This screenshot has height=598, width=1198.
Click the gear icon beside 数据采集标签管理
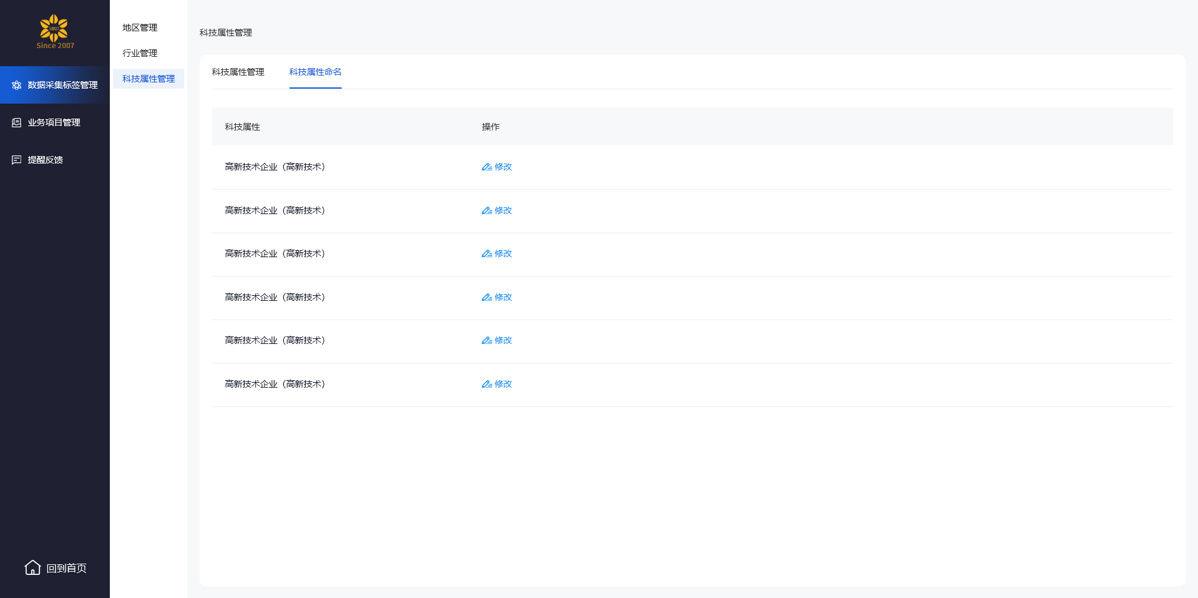(x=17, y=85)
